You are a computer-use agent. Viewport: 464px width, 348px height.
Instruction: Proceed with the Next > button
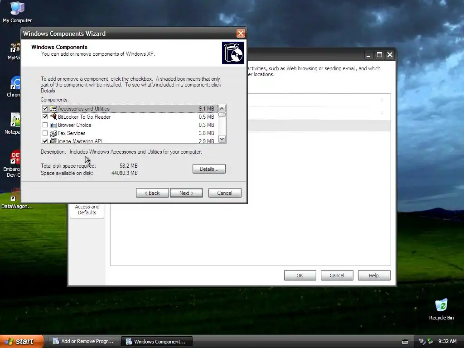click(x=186, y=193)
